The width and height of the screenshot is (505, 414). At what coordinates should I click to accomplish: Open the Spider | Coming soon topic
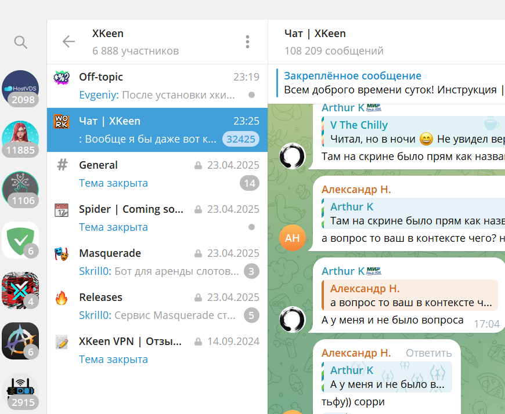click(157, 218)
